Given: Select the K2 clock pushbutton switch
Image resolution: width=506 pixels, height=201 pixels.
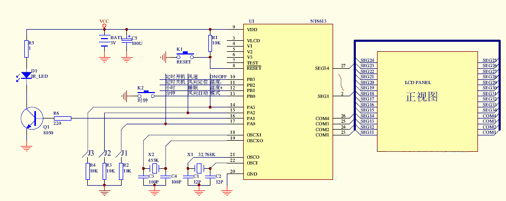Looking at the screenshot, I should tap(146, 95).
